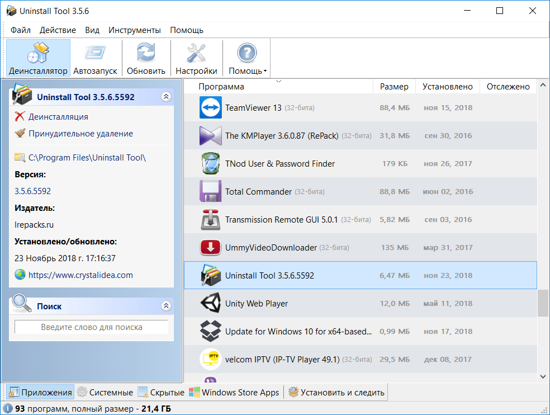Screen dimensions: 550x415
Task: Switch to the Windows Store Apps tab
Action: (234, 392)
